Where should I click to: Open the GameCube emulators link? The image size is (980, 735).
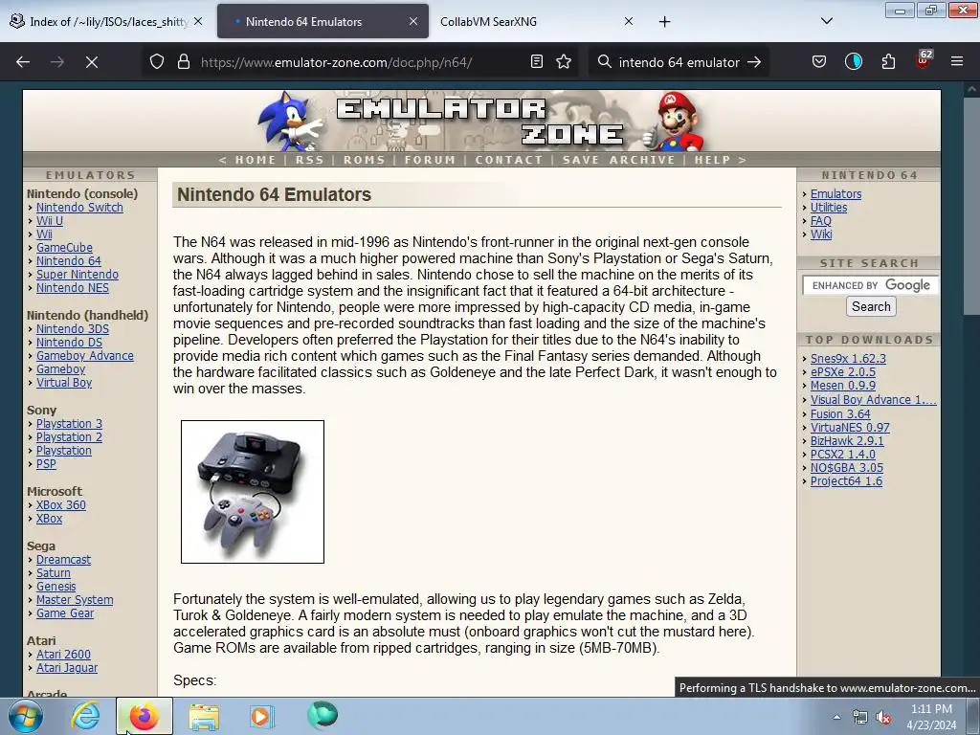tap(64, 248)
